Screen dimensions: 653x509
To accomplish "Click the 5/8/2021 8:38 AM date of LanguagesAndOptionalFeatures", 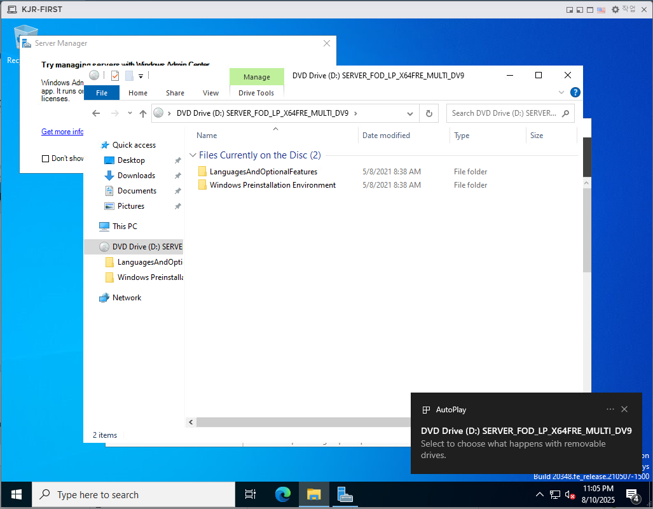I will (392, 172).
